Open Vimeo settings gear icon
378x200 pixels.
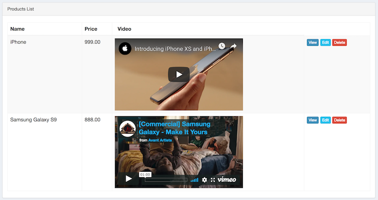click(205, 180)
